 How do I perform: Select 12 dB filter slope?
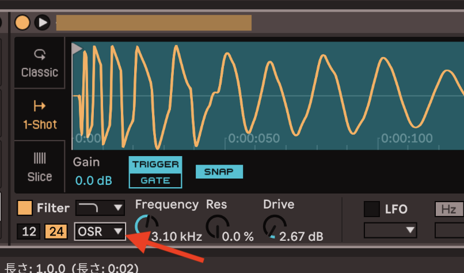tap(29, 232)
